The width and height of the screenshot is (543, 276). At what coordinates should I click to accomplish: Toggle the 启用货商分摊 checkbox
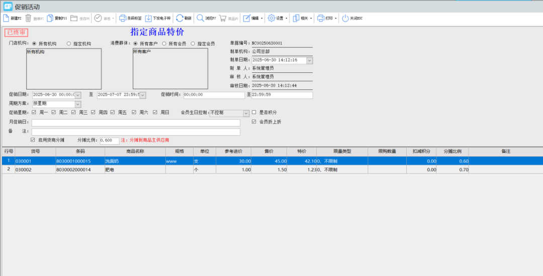tap(33, 140)
